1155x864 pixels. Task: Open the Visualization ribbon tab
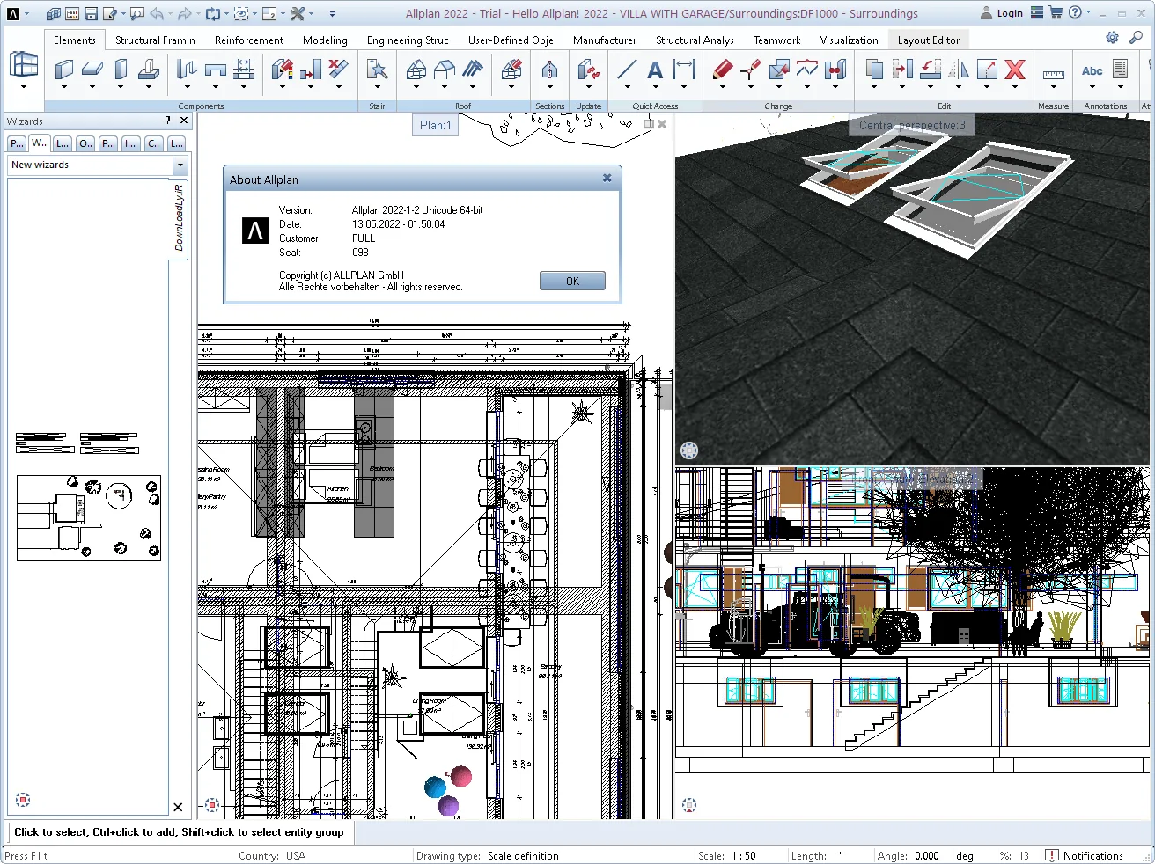(849, 40)
